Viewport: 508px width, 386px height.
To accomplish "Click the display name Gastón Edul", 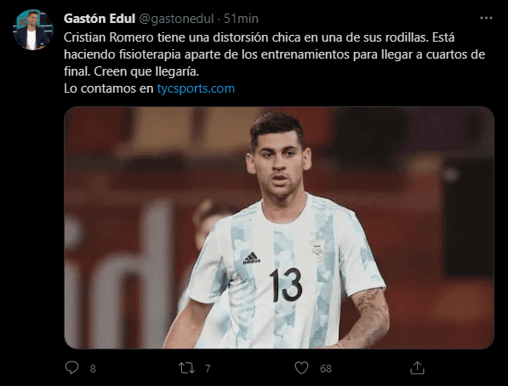I will click(100, 19).
